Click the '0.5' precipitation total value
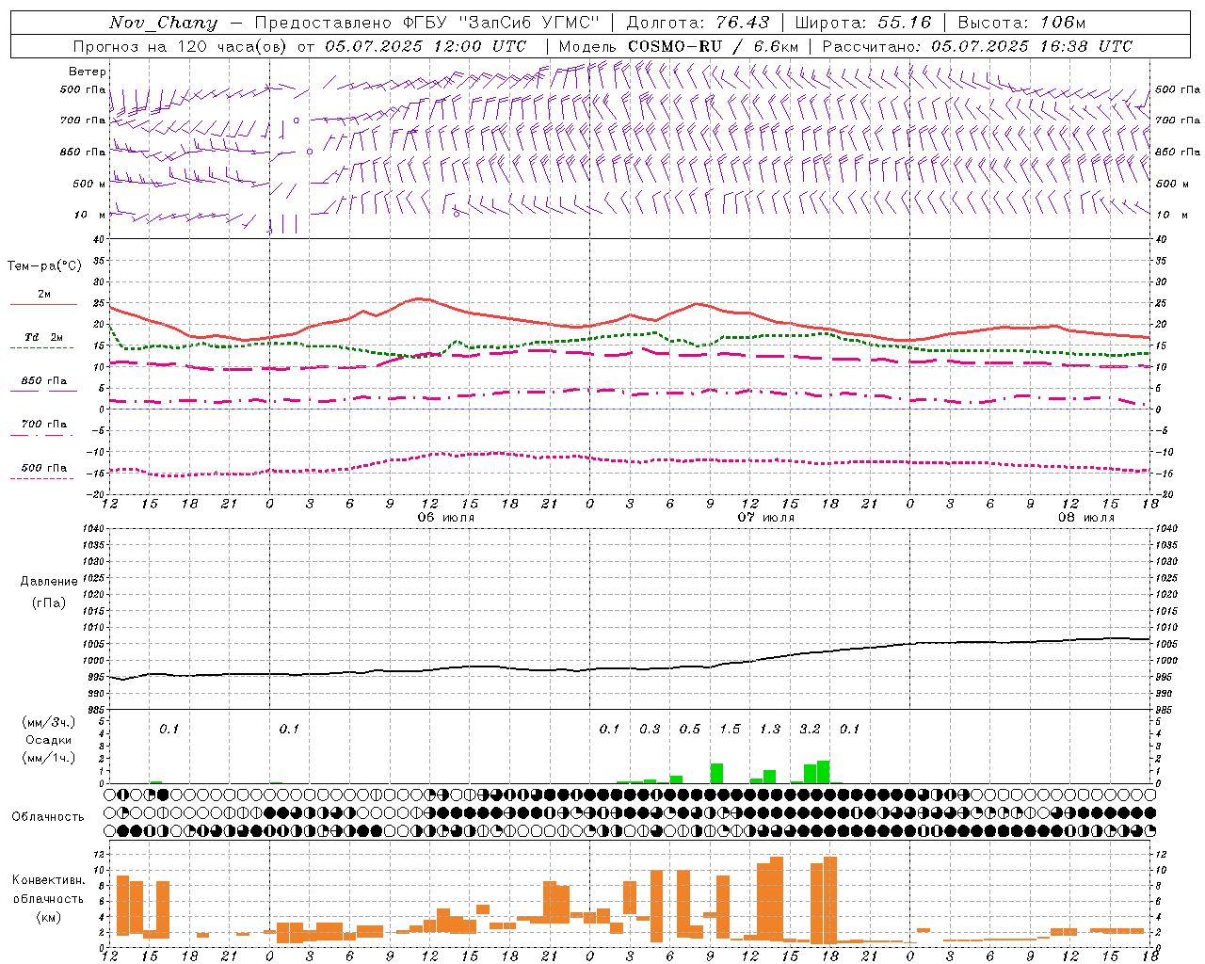 pyautogui.click(x=690, y=729)
